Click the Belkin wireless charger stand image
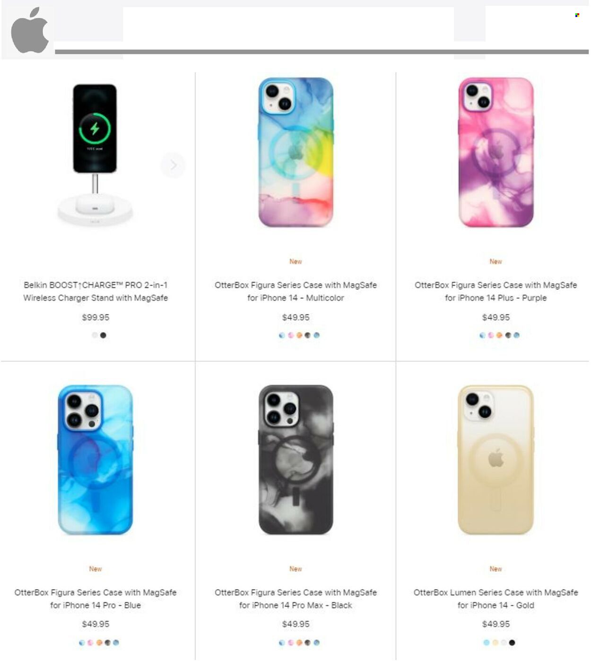Image resolution: width=591 pixels, height=661 pixels. tap(95, 155)
